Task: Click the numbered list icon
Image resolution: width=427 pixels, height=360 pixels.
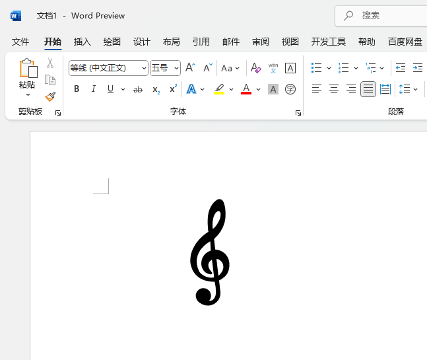Action: (x=343, y=68)
